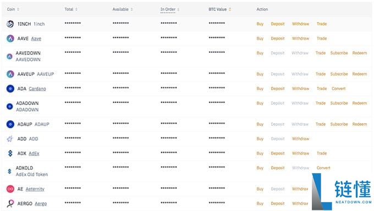
Task: Click the ADA Cardano coin icon
Action: tap(10, 88)
